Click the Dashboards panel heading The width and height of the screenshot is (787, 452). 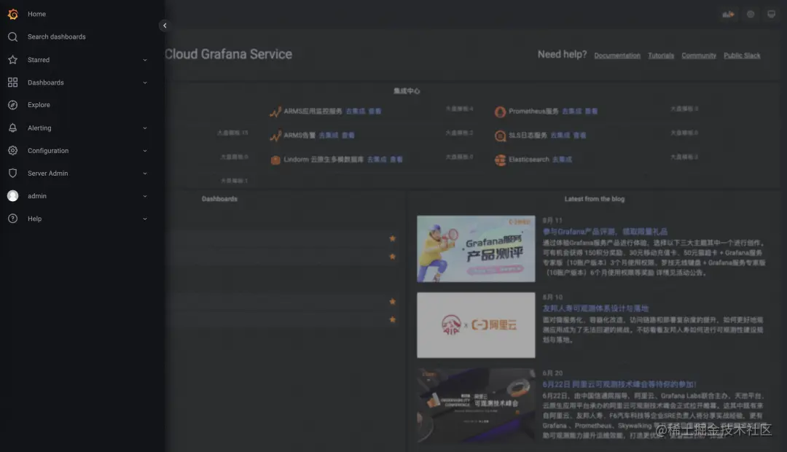point(219,199)
